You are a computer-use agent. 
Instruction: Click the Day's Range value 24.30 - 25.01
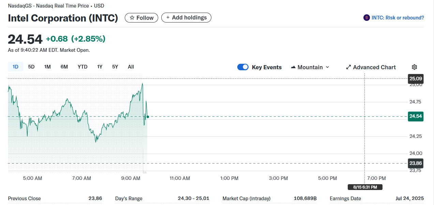click(x=193, y=199)
